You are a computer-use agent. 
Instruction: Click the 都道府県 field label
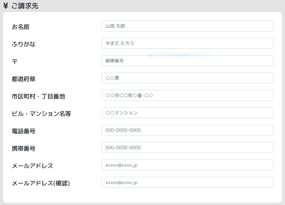coord(24,79)
